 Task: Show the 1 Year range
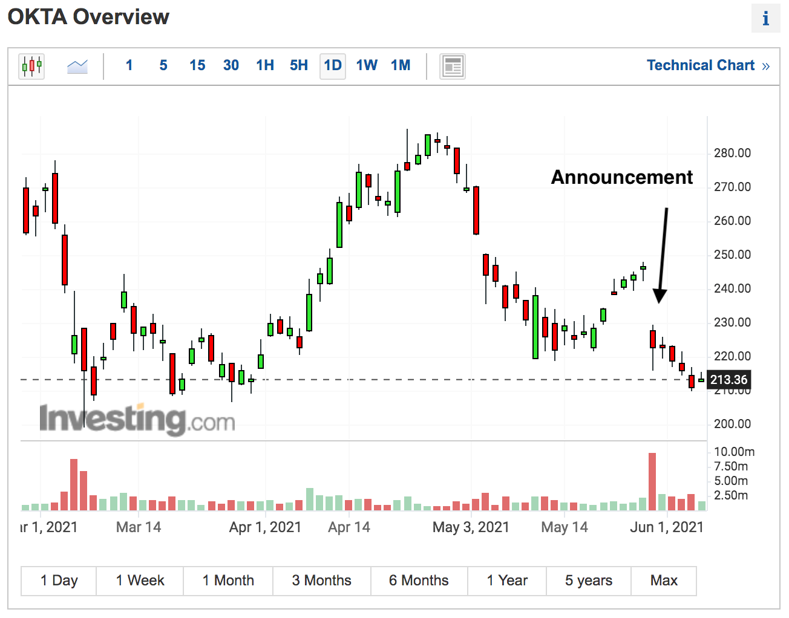(507, 581)
